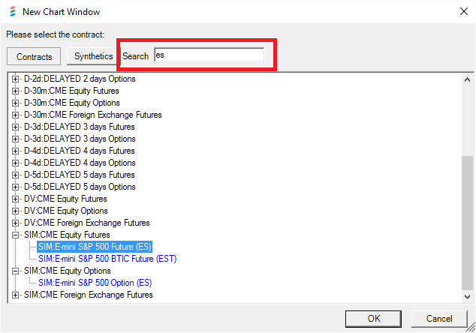The height and width of the screenshot is (333, 476).
Task: Close the New Chart Window dialog
Action: click(x=460, y=12)
